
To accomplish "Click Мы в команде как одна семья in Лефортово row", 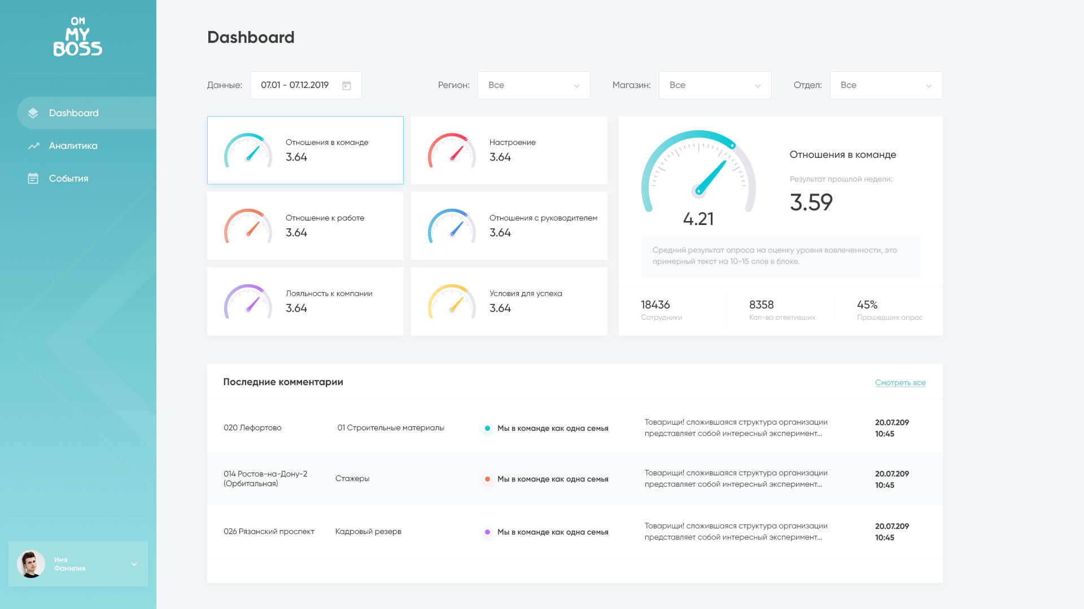I will pos(553,428).
